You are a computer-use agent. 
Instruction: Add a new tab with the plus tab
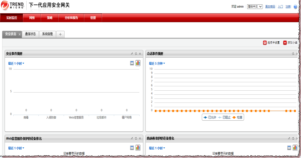[x=60, y=34]
